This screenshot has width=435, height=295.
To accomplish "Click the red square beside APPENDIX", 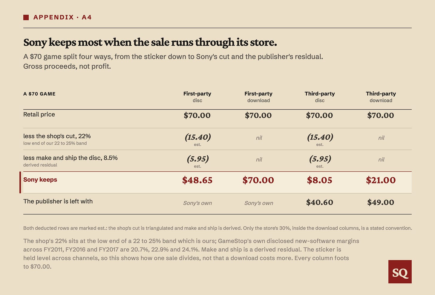I will [26, 17].
